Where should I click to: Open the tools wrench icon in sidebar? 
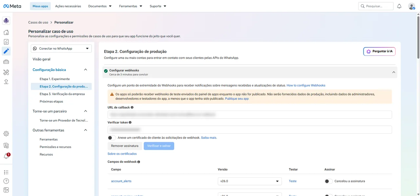point(6,72)
